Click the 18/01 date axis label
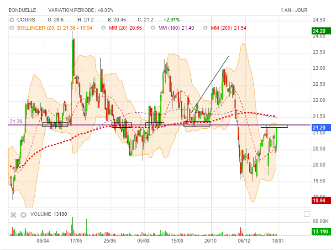Viewport: 336px width, 250px height. [x=278, y=241]
